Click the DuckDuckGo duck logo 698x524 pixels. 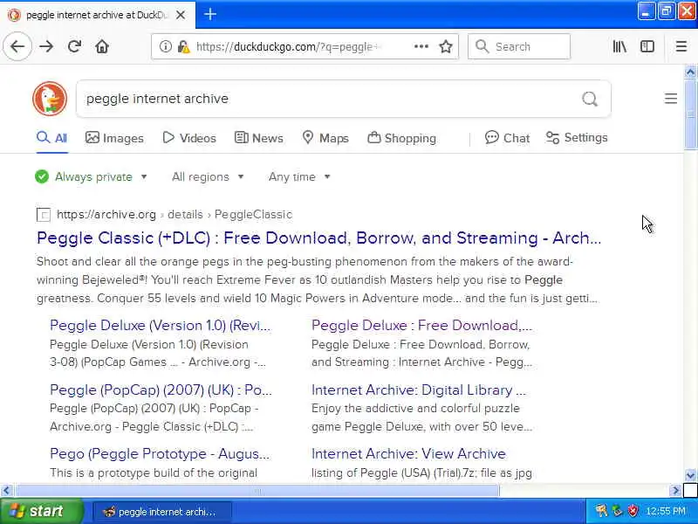click(x=50, y=99)
